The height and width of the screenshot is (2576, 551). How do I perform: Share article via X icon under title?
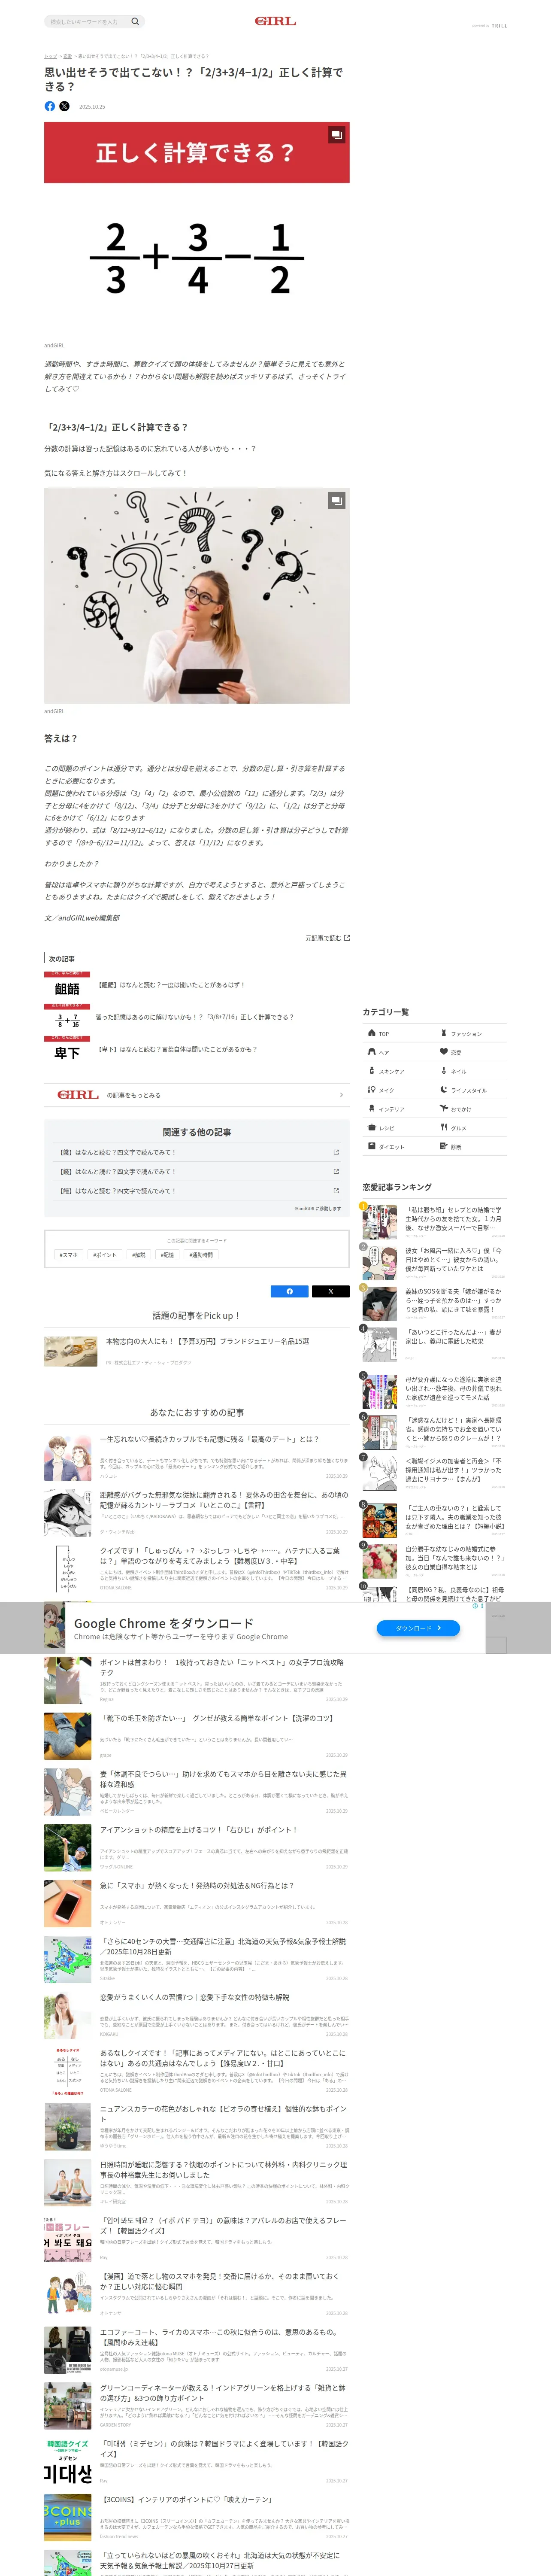coord(64,106)
